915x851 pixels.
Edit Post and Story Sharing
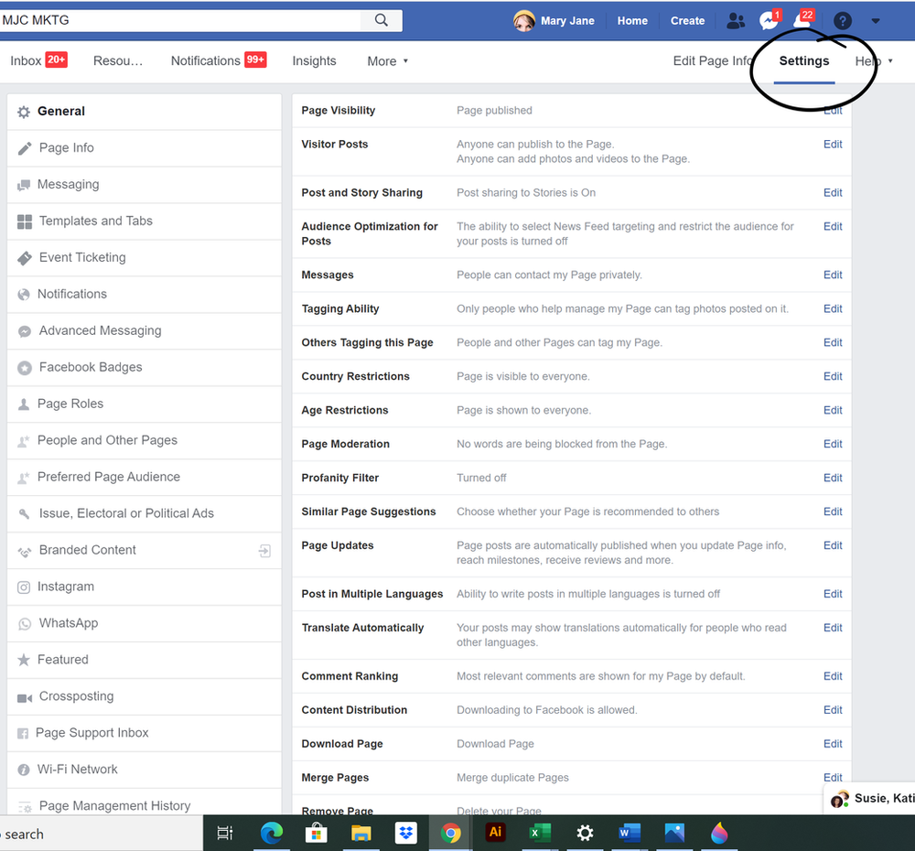pos(832,192)
